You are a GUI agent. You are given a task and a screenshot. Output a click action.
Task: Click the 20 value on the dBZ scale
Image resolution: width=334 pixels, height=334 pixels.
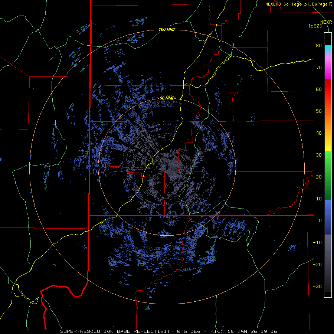pos(319,177)
